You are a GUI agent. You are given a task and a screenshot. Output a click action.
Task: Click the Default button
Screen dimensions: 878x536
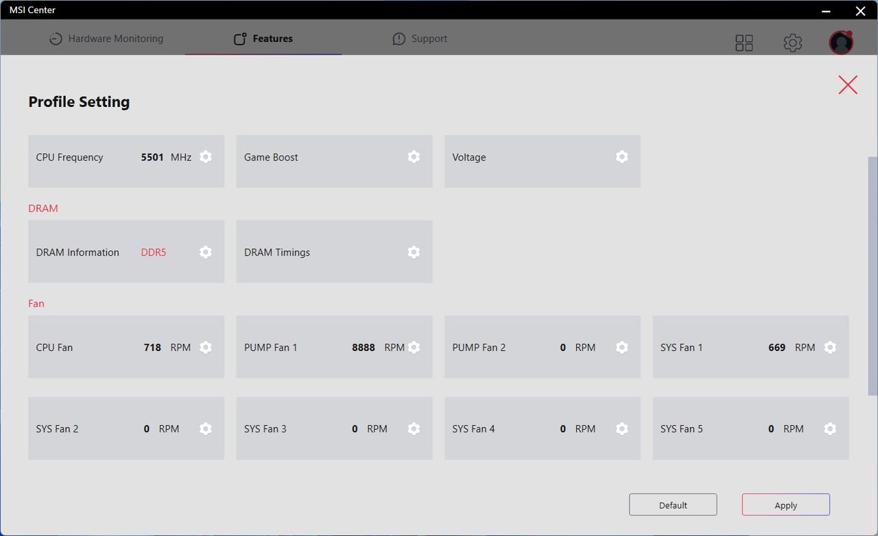[673, 504]
